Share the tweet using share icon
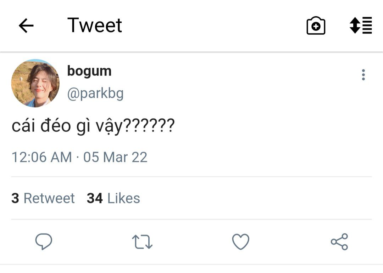Image resolution: width=383 pixels, height=273 pixels. [339, 242]
